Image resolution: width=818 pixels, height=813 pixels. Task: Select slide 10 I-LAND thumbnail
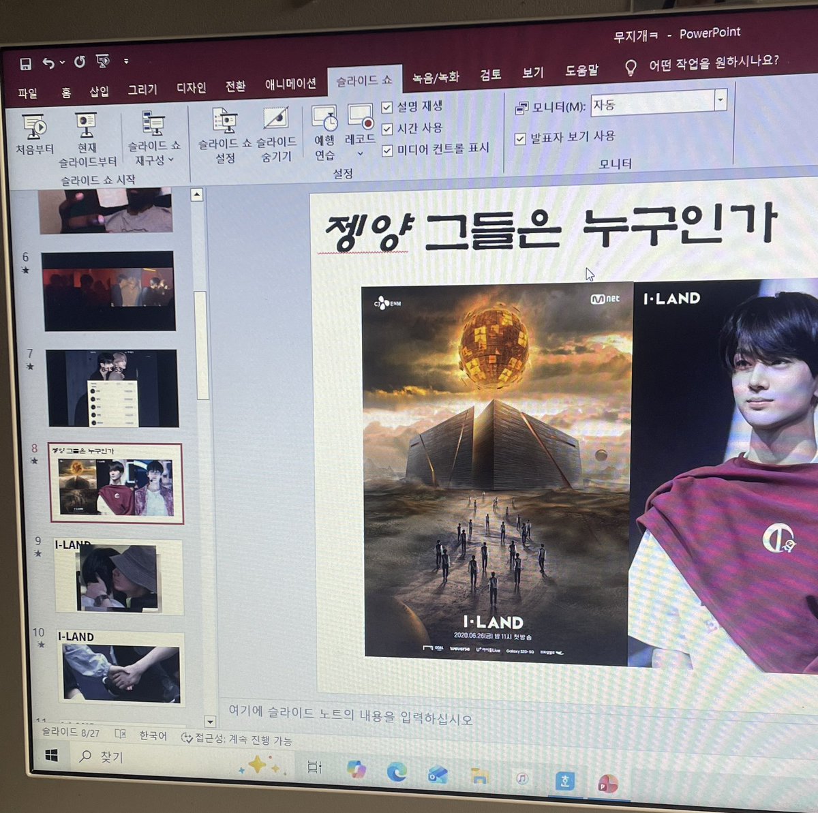click(121, 668)
